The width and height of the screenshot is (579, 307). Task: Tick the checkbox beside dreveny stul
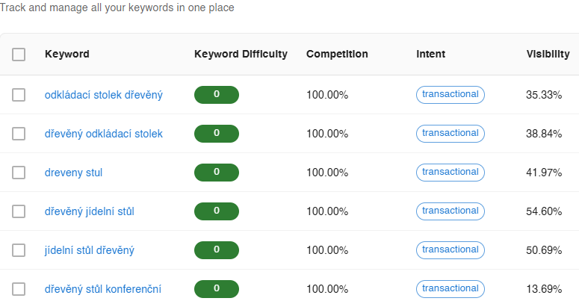[19, 173]
